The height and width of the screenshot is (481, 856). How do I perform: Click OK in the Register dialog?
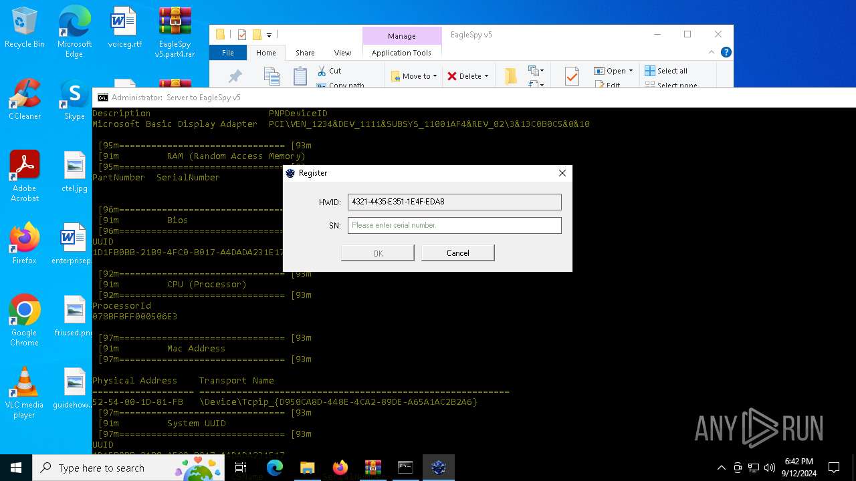coord(378,253)
